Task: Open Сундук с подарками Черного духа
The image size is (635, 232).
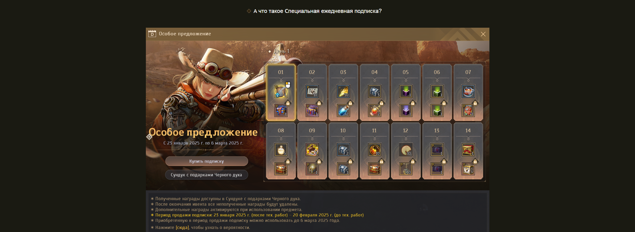Action: [x=206, y=175]
